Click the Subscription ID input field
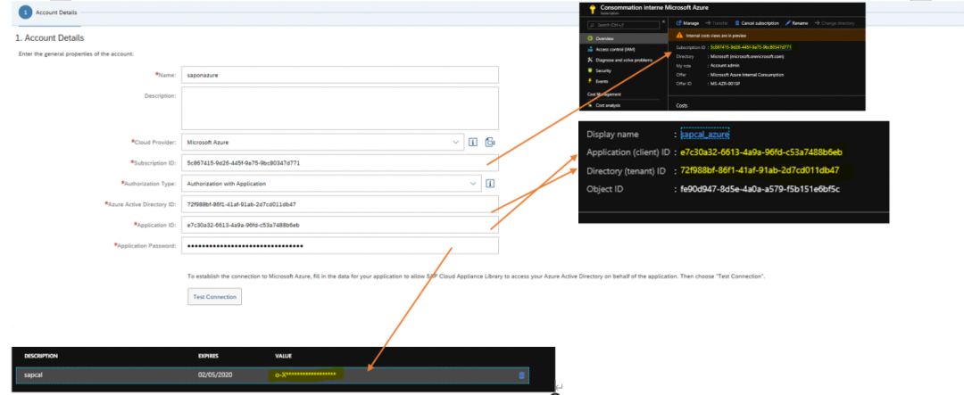Screen dimensions: 964x395 [340, 163]
